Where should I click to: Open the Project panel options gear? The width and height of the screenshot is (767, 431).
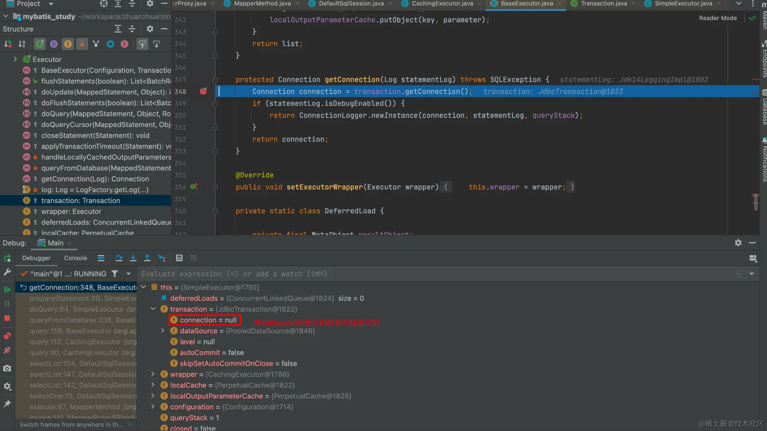pyautogui.click(x=150, y=4)
